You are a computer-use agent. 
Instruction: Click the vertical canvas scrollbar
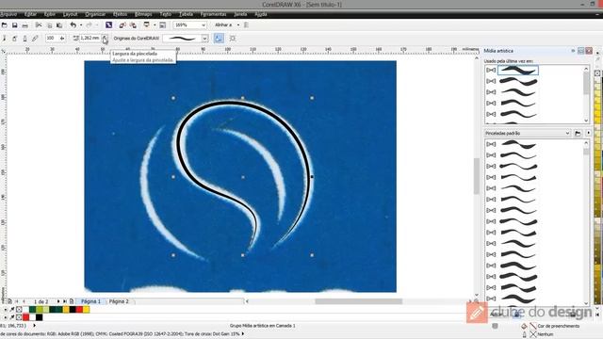pyautogui.click(x=477, y=177)
